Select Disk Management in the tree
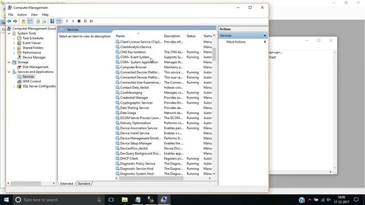This screenshot has height=205, width=365. click(x=35, y=67)
